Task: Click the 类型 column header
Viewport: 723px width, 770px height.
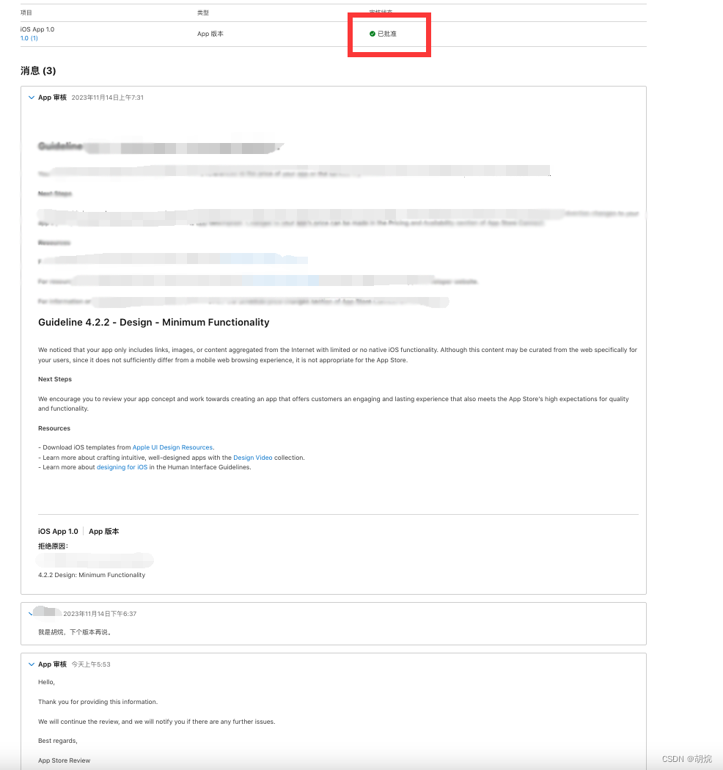Action: coord(203,12)
